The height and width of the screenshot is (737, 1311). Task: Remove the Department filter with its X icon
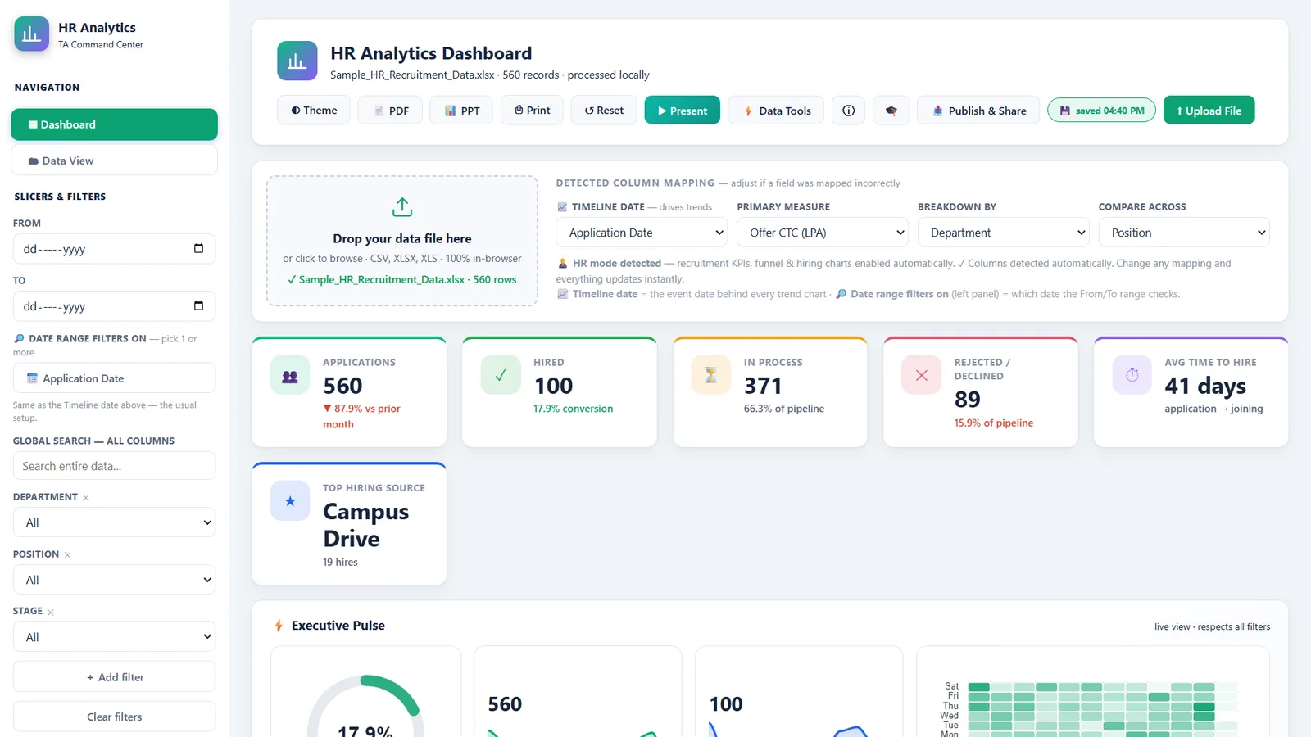pyautogui.click(x=86, y=498)
